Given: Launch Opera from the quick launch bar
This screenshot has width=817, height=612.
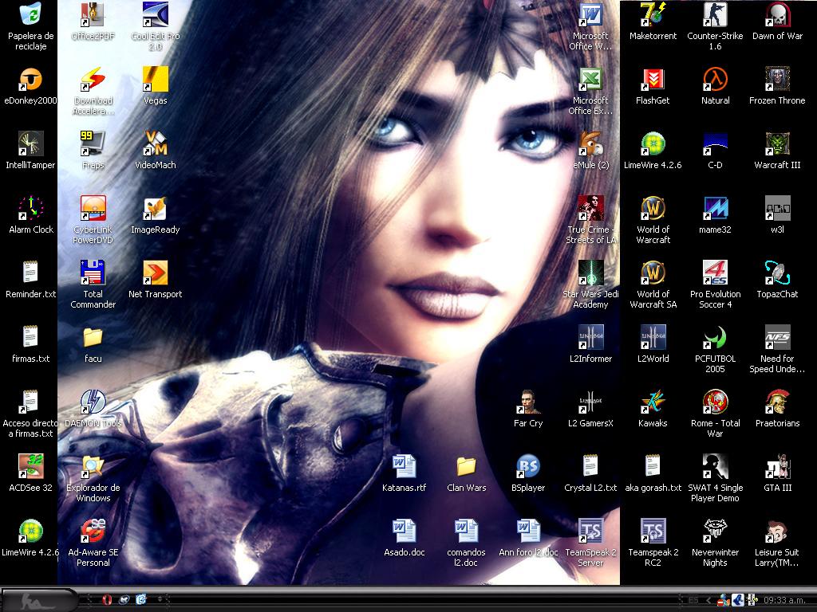Looking at the screenshot, I should pos(107,600).
